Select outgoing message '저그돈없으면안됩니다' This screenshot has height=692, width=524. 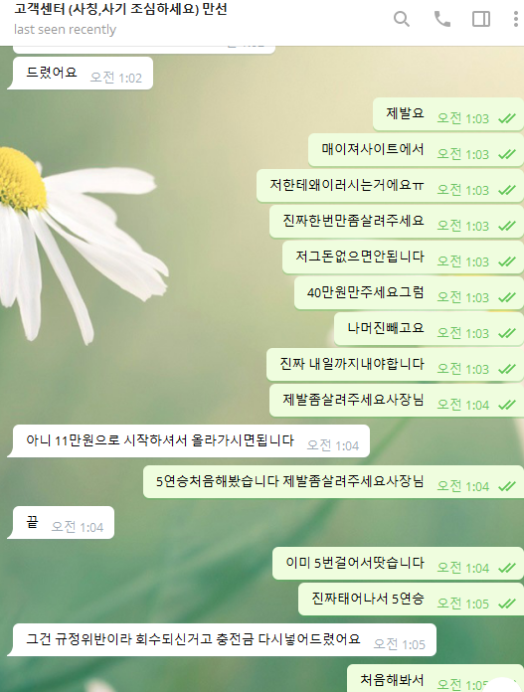403,257
